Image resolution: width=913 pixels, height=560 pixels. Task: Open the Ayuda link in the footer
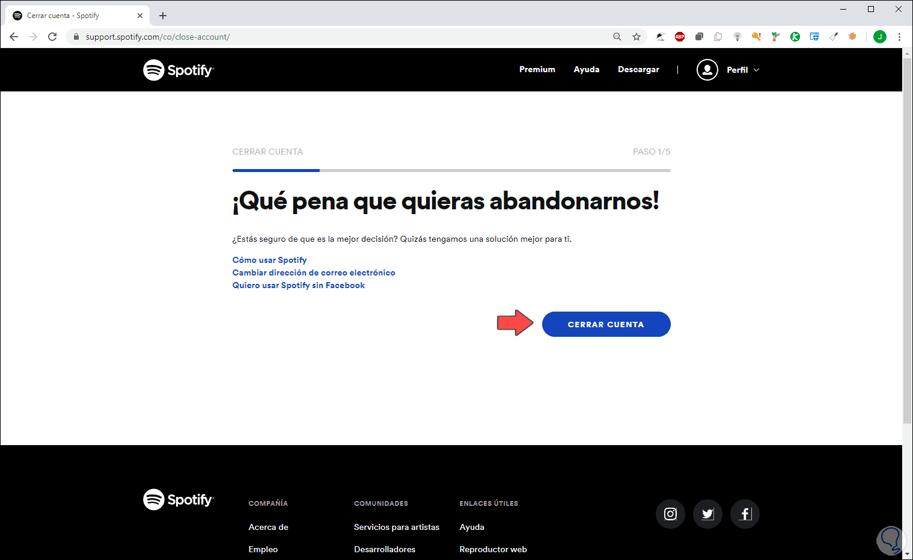click(472, 527)
